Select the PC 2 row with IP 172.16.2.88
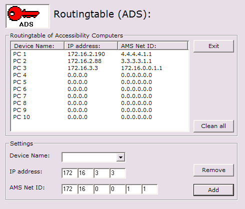This screenshot has width=245, height=209. [x=99, y=61]
